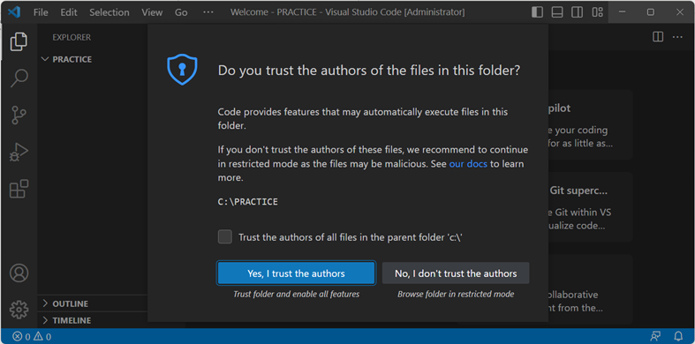Click 'No, I don't trust the authors' button
Viewport: 695px width, 344px height.
(x=456, y=273)
